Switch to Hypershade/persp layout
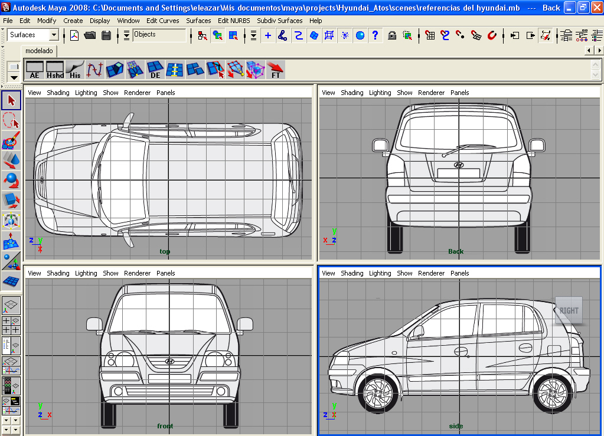Screen dimensions: 604x436 pyautogui.click(x=11, y=386)
